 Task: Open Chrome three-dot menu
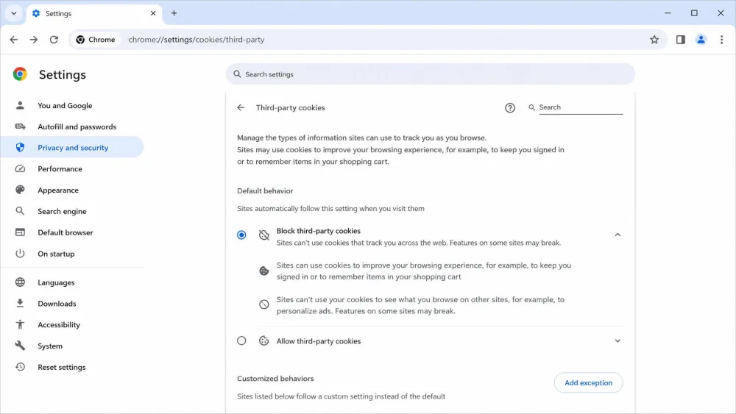point(721,40)
